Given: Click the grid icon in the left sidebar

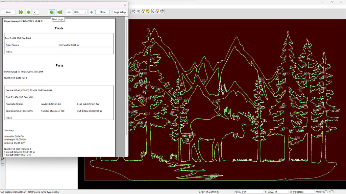Looking at the screenshot, I should pyautogui.click(x=2, y=165).
